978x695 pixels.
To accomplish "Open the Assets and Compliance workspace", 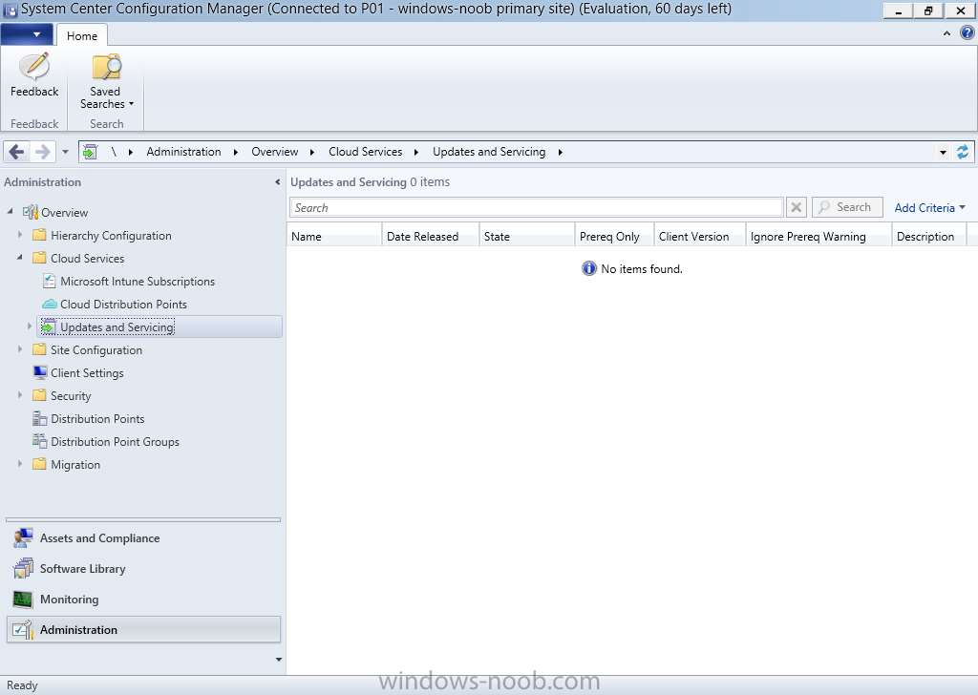I will (143, 537).
